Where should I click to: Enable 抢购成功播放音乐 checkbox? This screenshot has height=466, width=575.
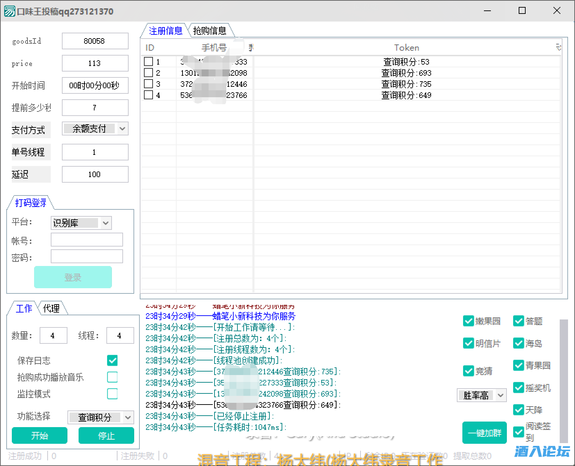(112, 377)
